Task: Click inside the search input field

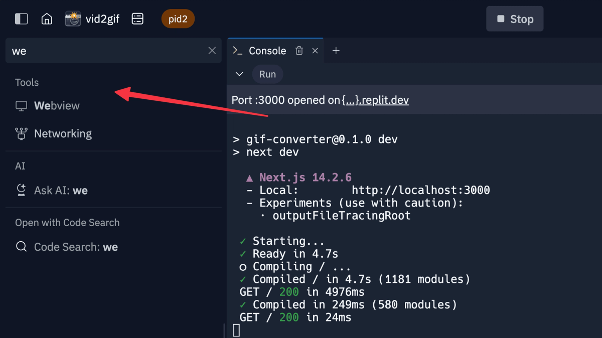Action: point(100,50)
